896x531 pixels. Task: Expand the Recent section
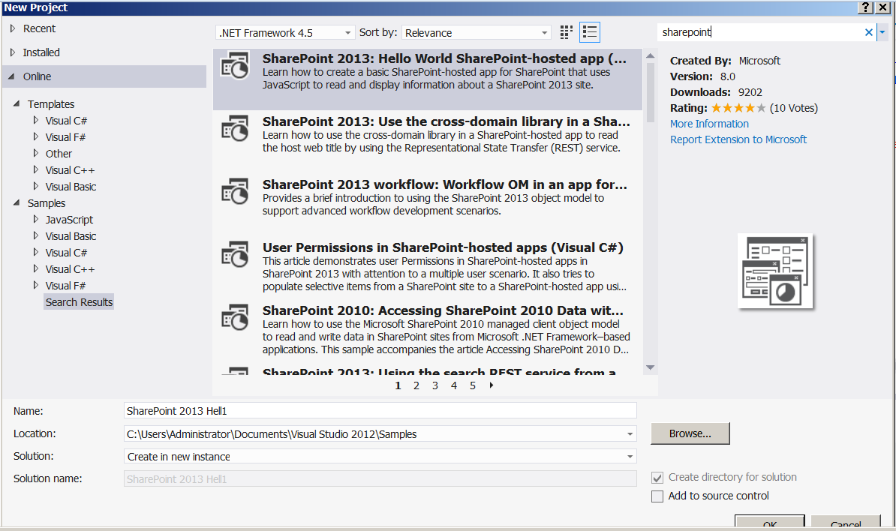tap(13, 28)
